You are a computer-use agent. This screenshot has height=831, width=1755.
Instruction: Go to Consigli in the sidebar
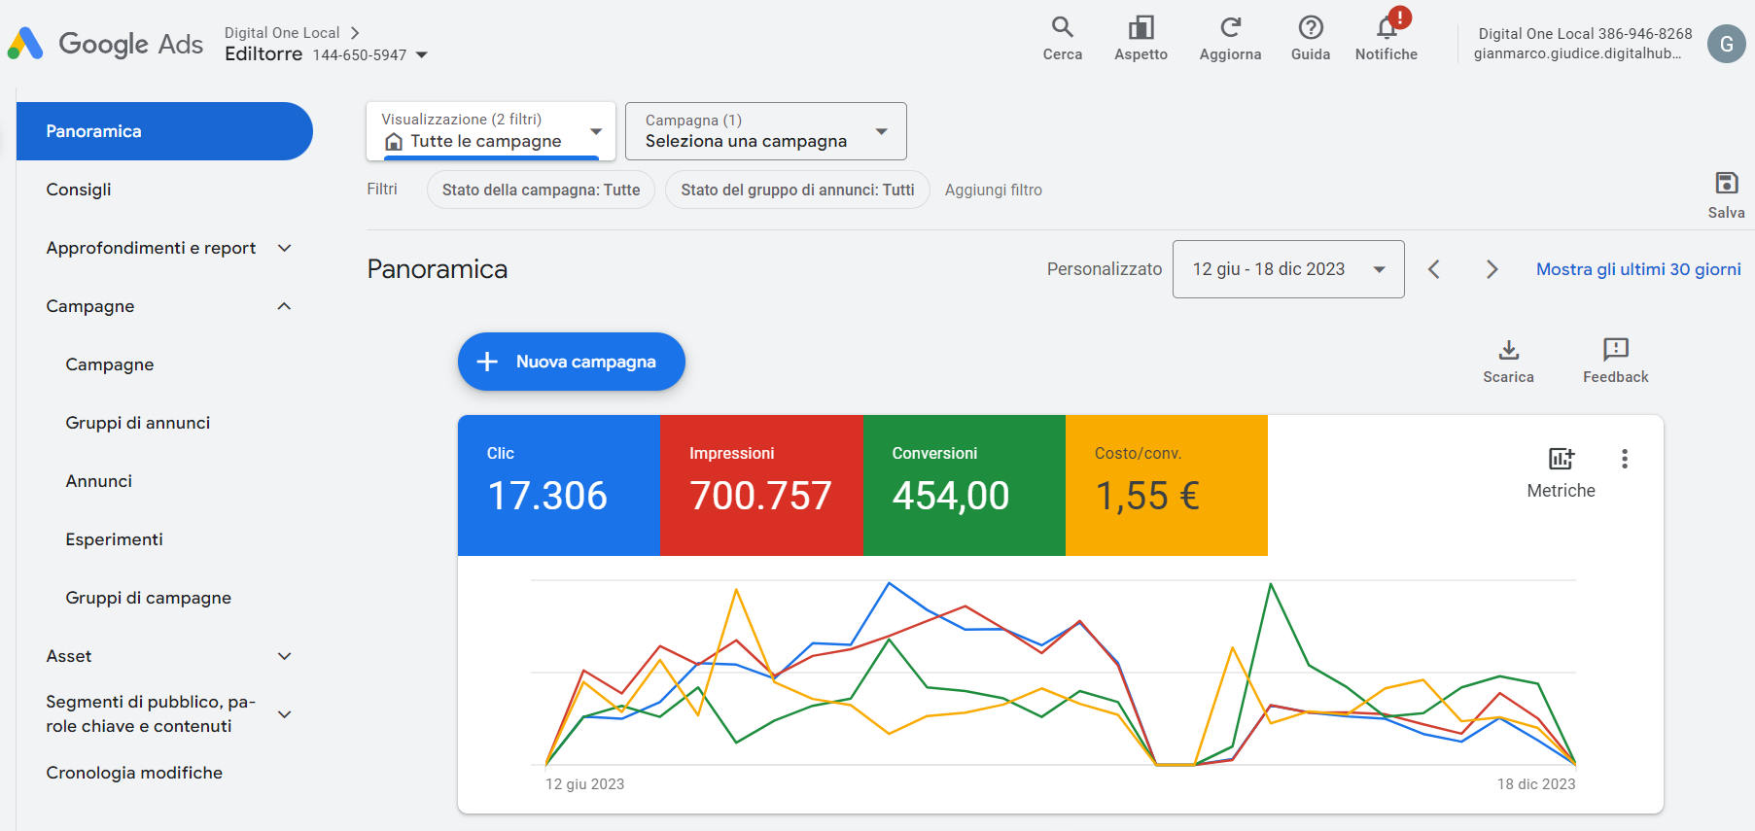click(x=79, y=190)
